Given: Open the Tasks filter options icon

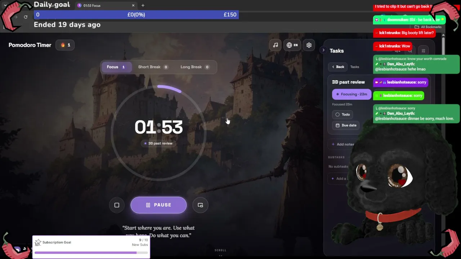Looking at the screenshot, I should tap(423, 51).
